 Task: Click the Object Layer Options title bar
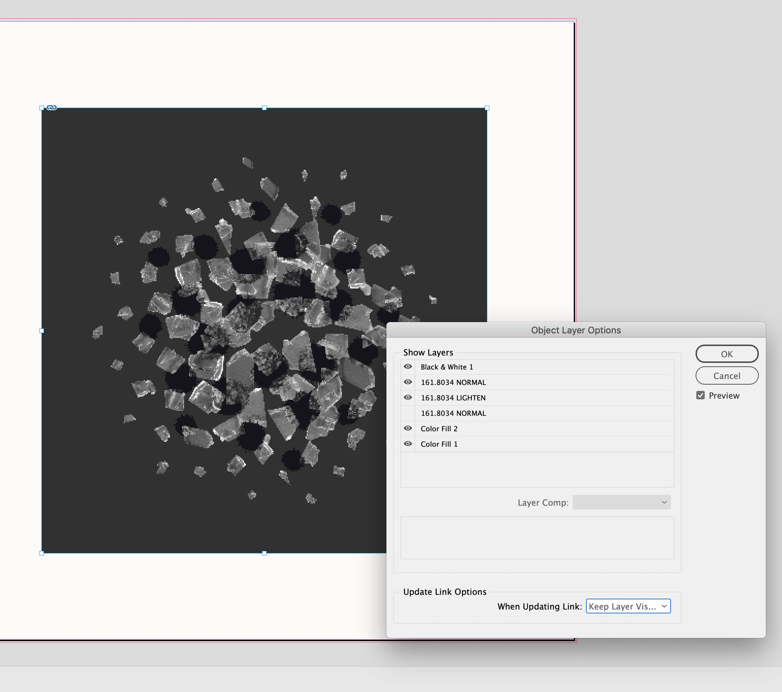coord(575,330)
